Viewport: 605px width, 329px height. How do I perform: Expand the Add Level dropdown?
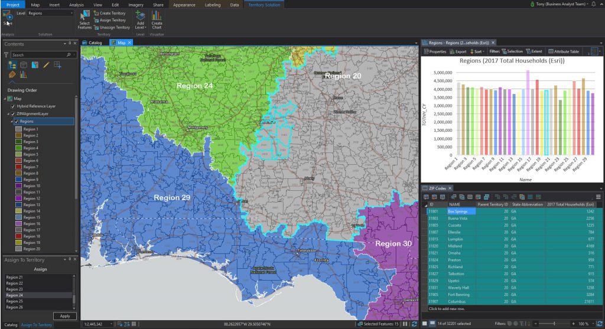click(140, 27)
